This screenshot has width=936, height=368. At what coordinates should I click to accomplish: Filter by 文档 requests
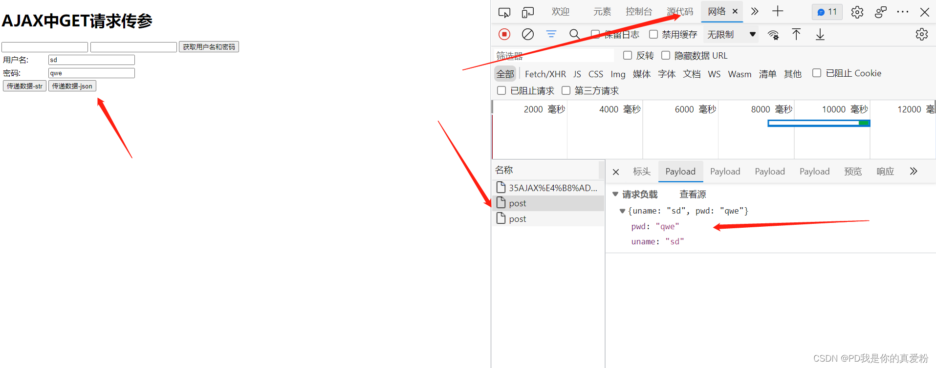tap(692, 74)
